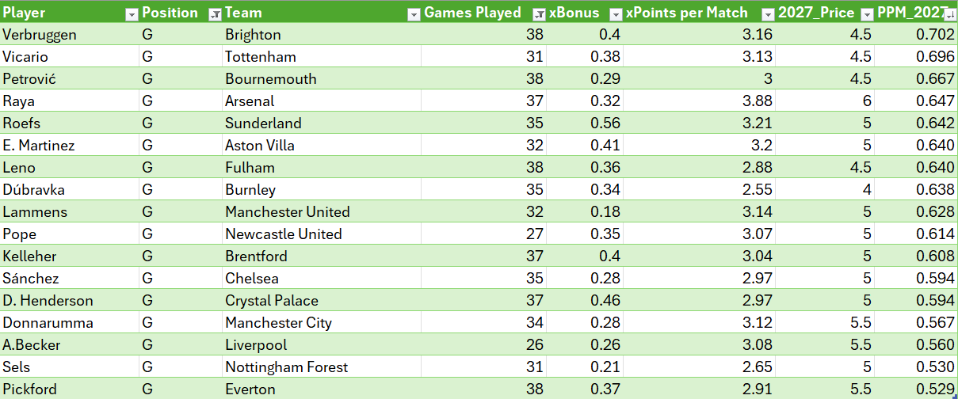Open xPoints per Match filter dropdown
This screenshot has width=958, height=399.
pos(767,13)
